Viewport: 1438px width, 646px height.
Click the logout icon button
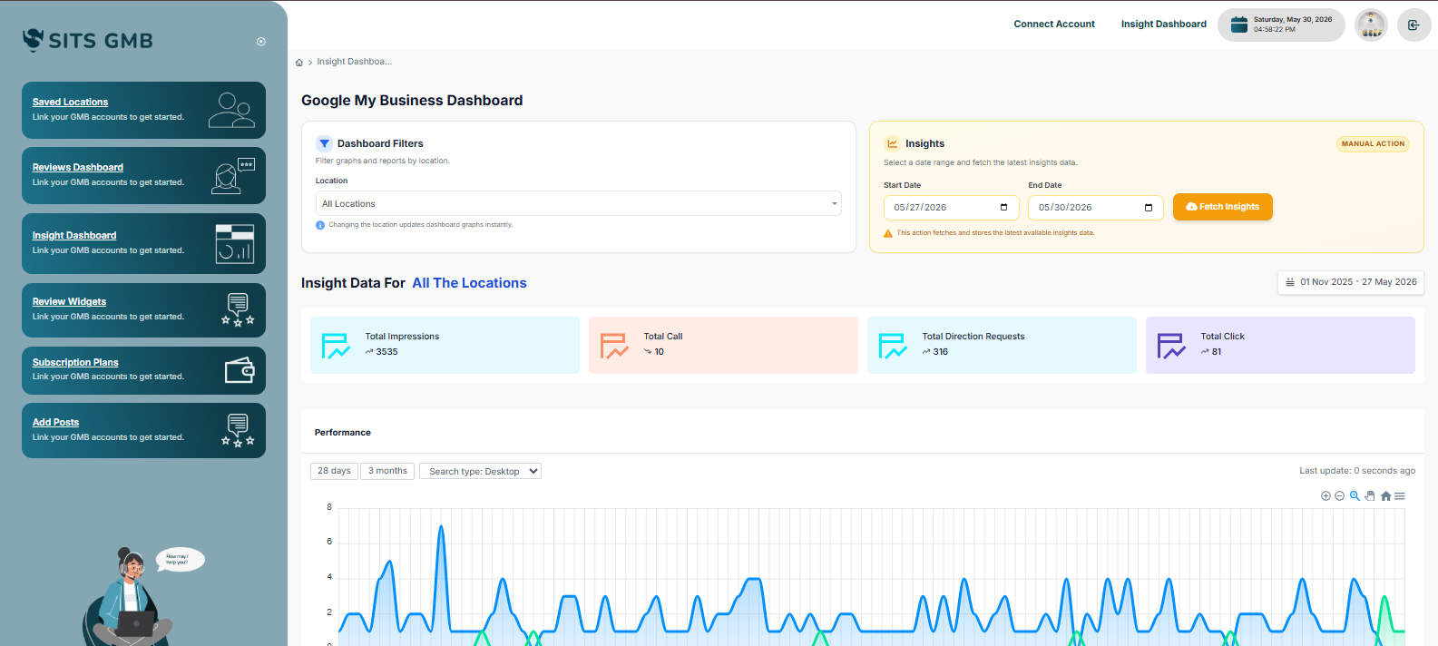click(1414, 25)
